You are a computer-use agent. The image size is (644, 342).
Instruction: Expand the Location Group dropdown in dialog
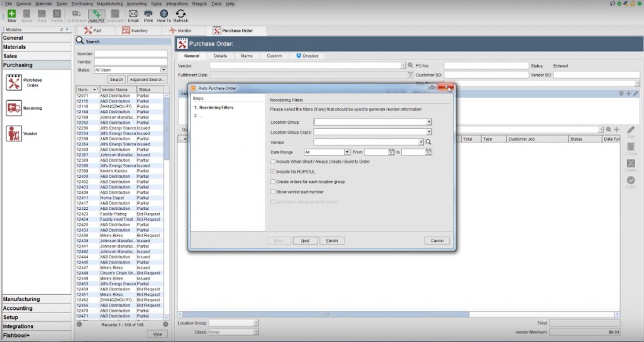(428, 122)
